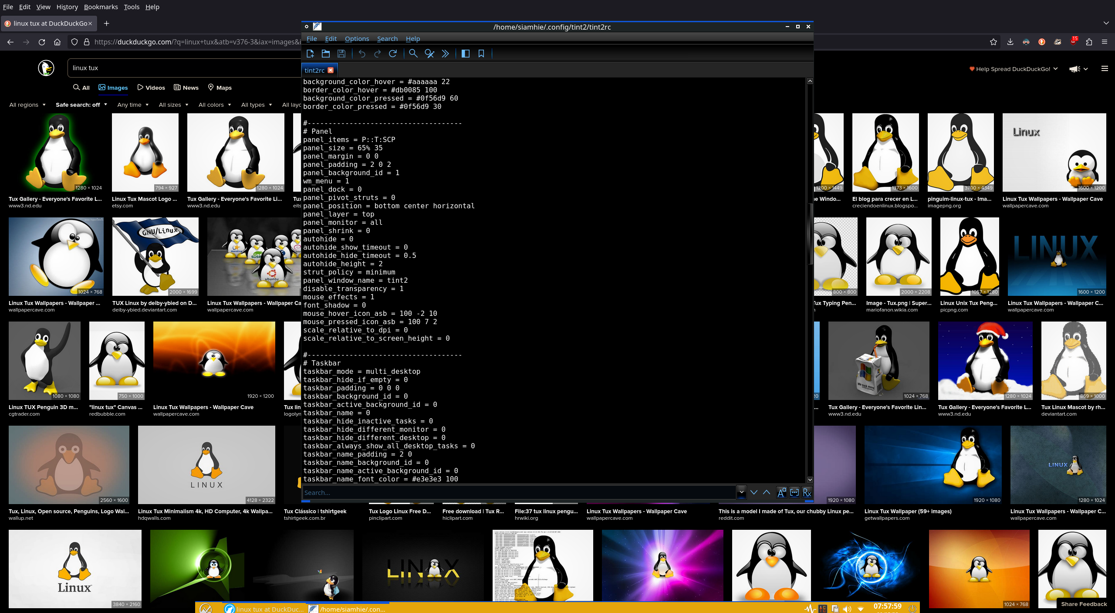The height and width of the screenshot is (613, 1115).
Task: Open the editor Options menu
Action: [x=357, y=39]
